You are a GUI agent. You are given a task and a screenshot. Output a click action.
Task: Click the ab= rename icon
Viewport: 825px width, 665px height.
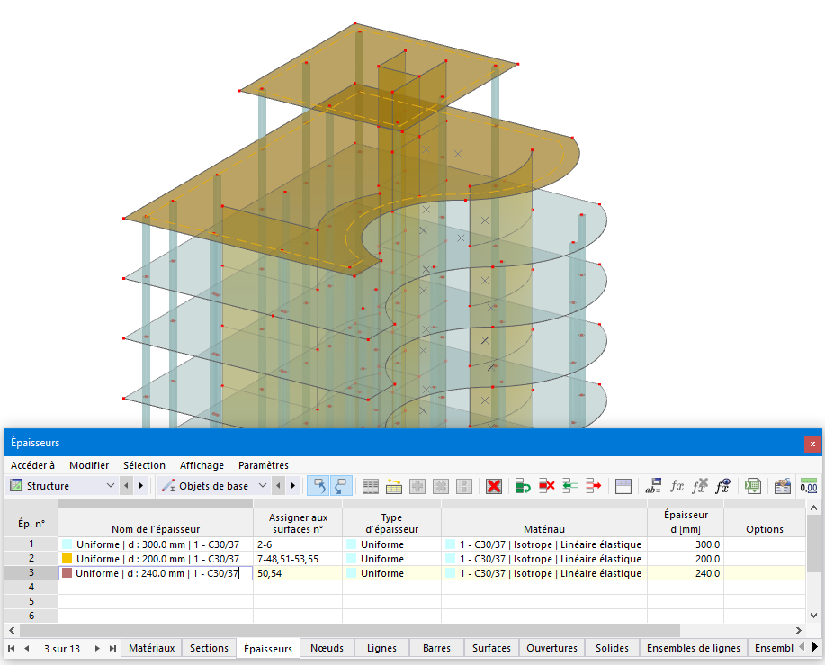(x=653, y=486)
